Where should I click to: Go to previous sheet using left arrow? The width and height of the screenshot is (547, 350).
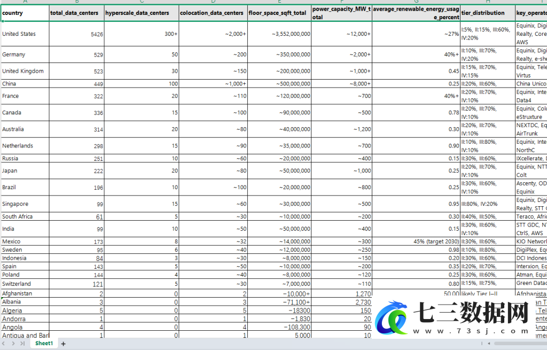pos(4,344)
